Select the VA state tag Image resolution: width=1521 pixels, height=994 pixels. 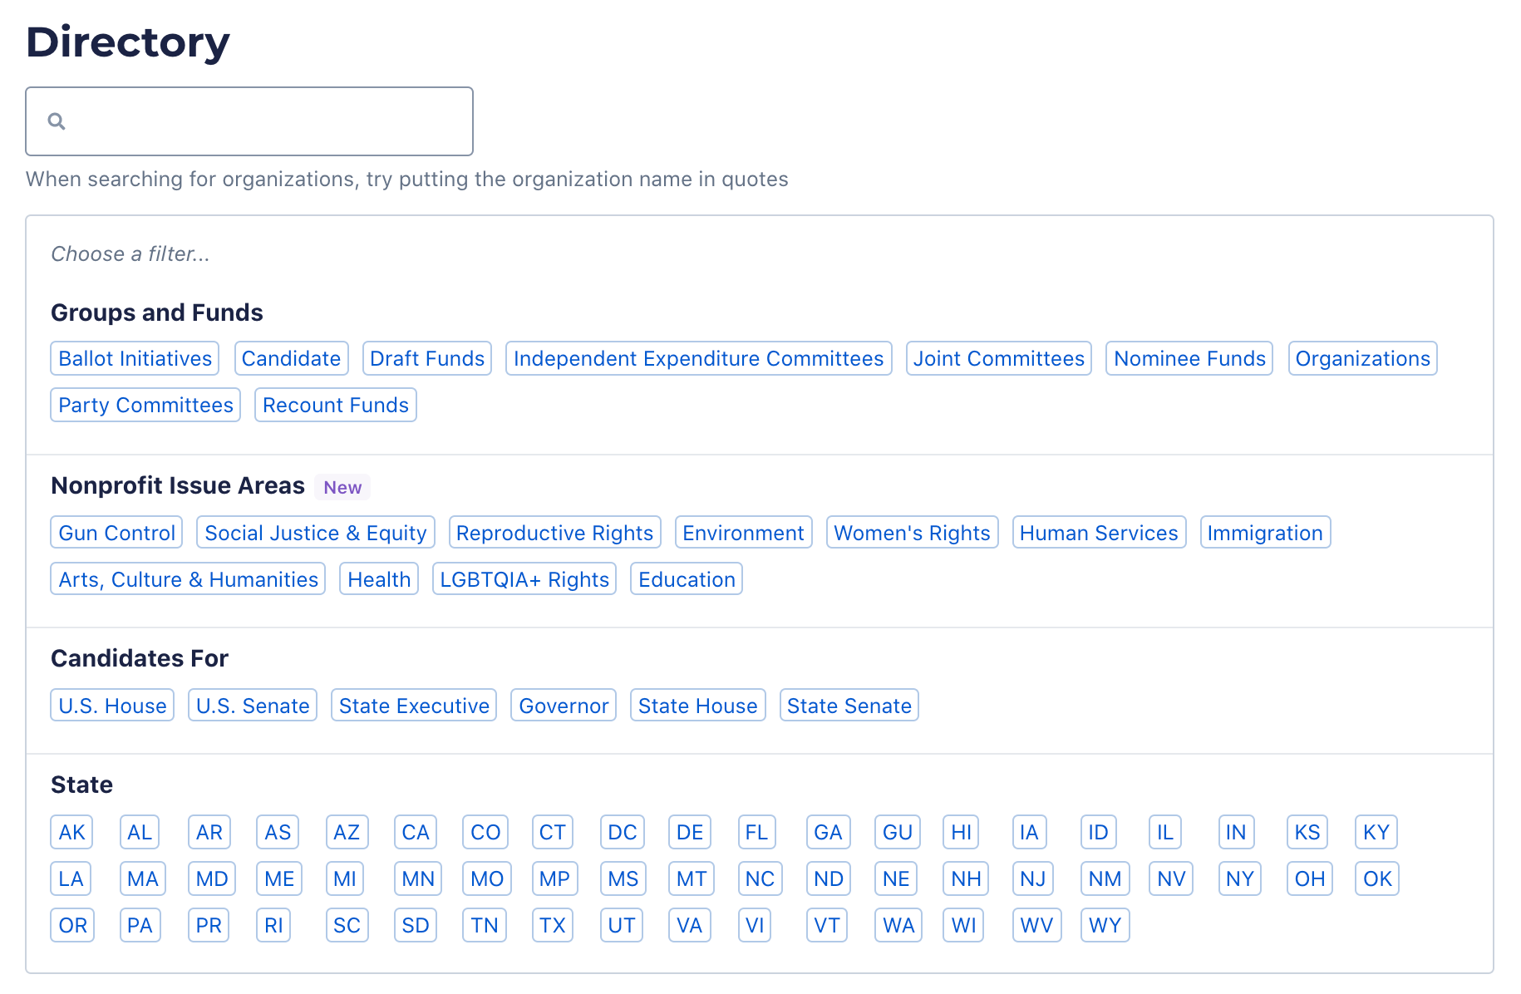[x=690, y=925]
